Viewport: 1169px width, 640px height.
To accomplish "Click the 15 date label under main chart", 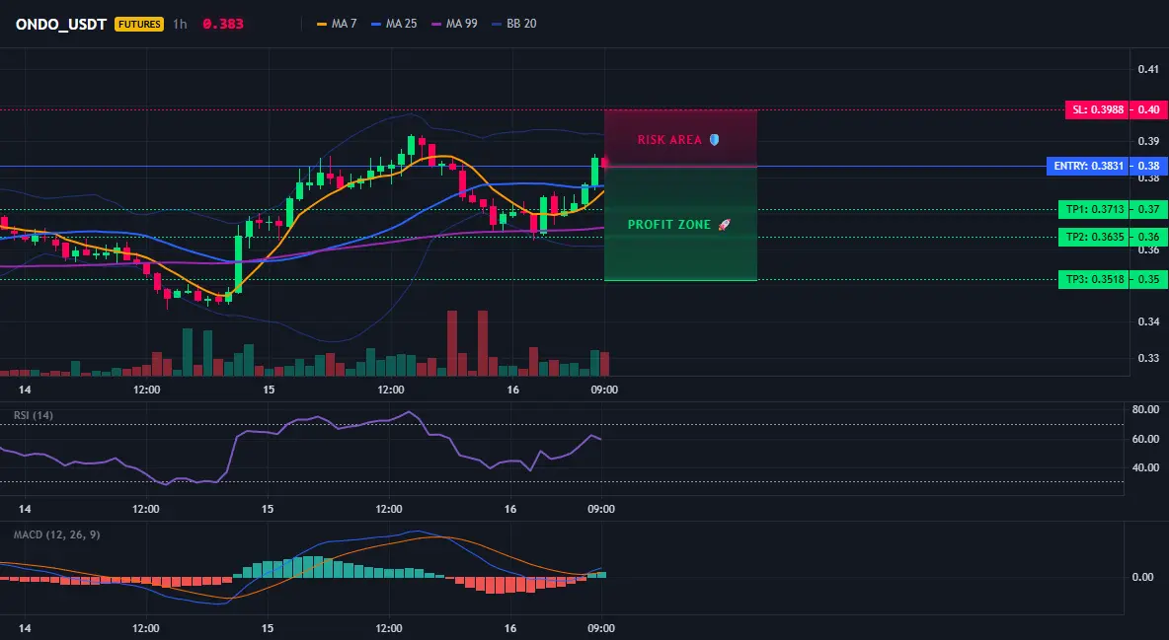I will (269, 390).
